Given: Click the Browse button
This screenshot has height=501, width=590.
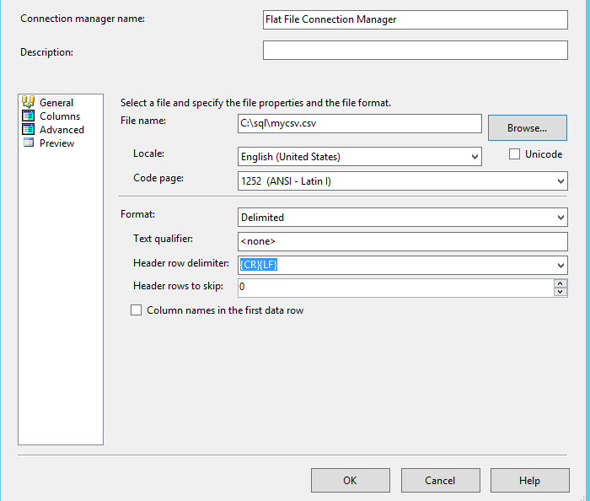Looking at the screenshot, I should pos(527,128).
